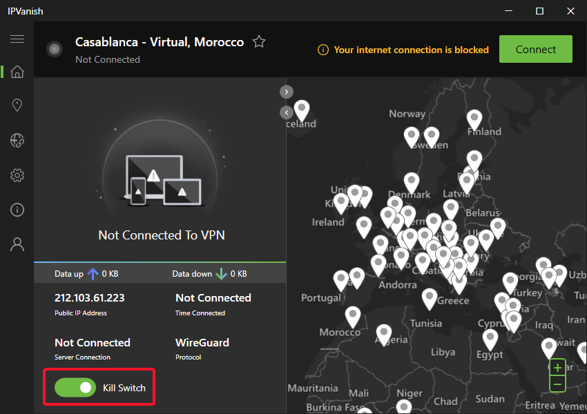Viewport: 587px width, 414px height.
Task: Click the connection status indicator circle
Action: [x=55, y=49]
